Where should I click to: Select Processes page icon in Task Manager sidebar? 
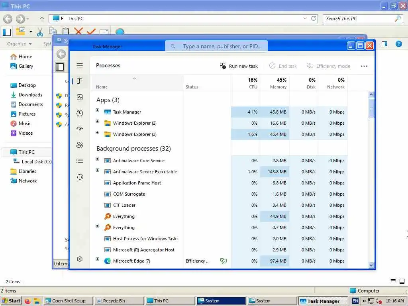tap(80, 81)
